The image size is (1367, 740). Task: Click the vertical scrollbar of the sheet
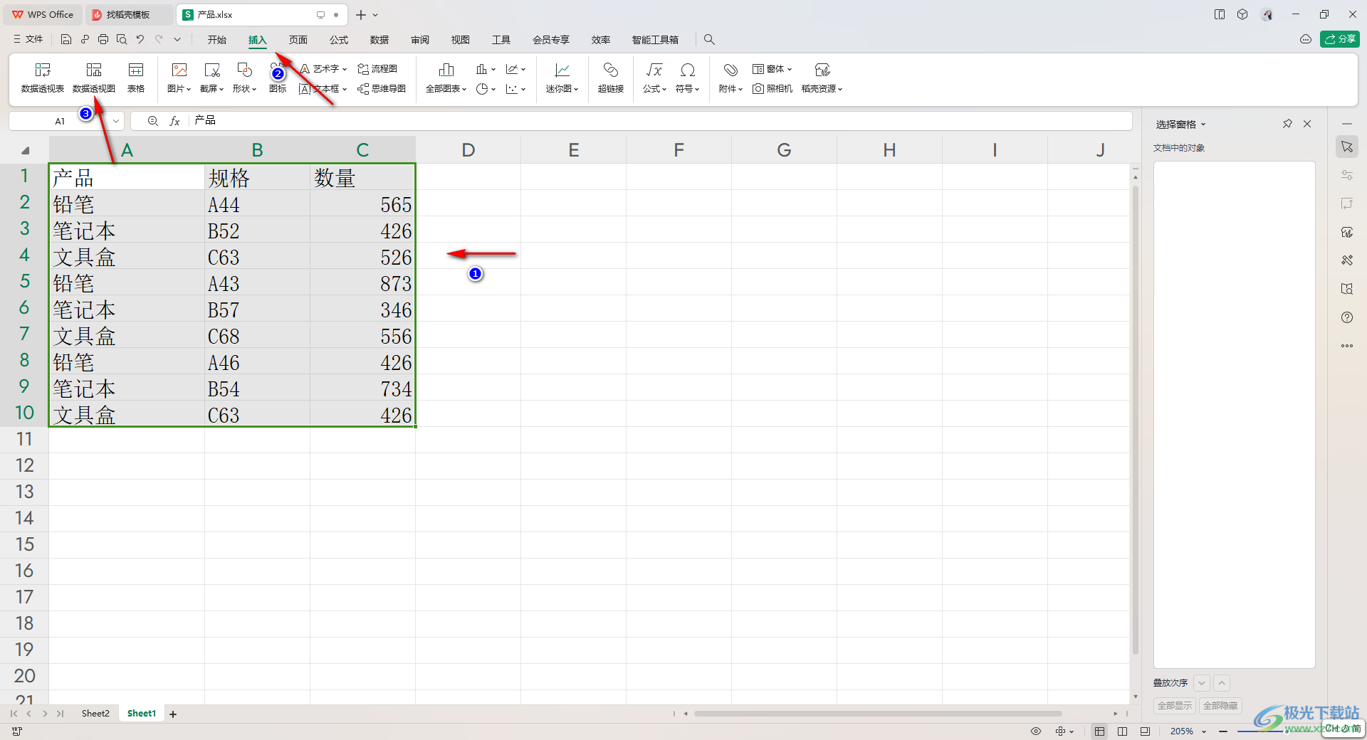coord(1136,420)
